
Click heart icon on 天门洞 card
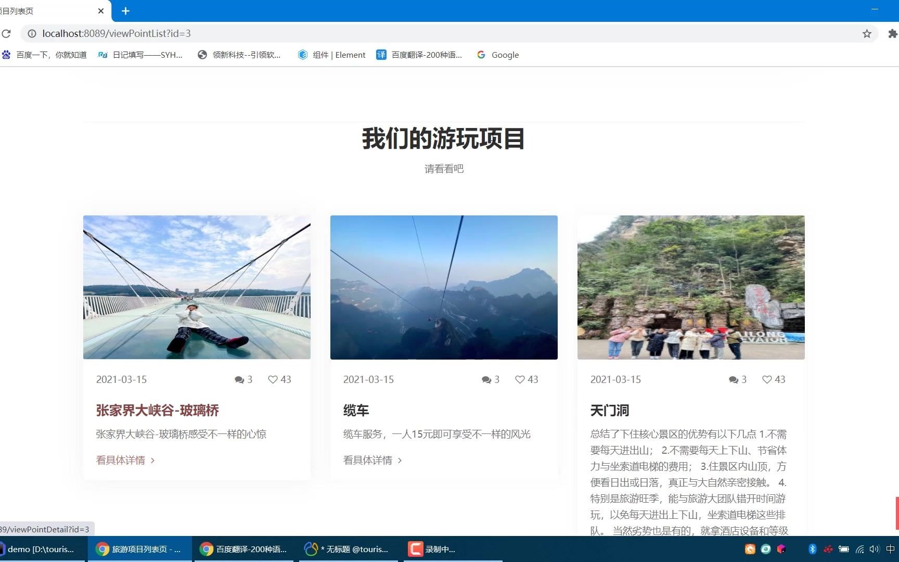tap(767, 380)
